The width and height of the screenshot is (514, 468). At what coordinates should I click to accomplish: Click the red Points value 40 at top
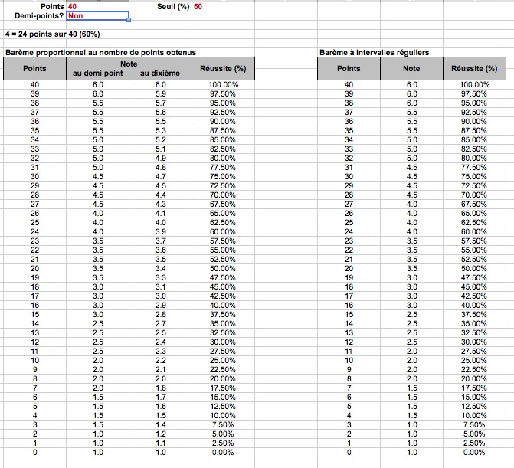click(x=72, y=6)
